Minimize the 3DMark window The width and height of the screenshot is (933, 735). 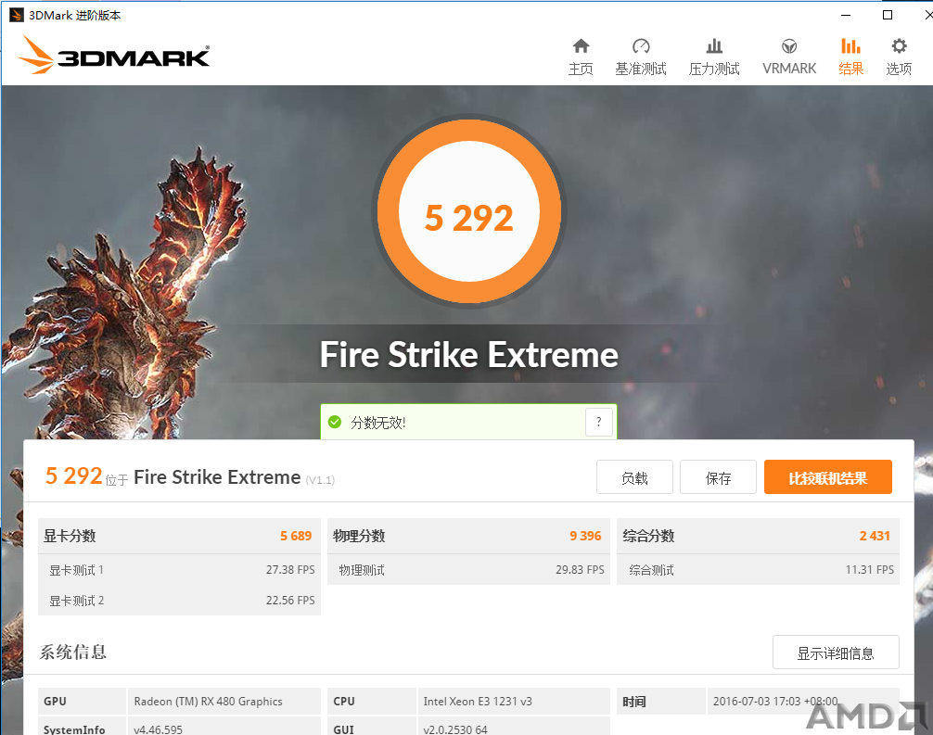pyautogui.click(x=846, y=15)
